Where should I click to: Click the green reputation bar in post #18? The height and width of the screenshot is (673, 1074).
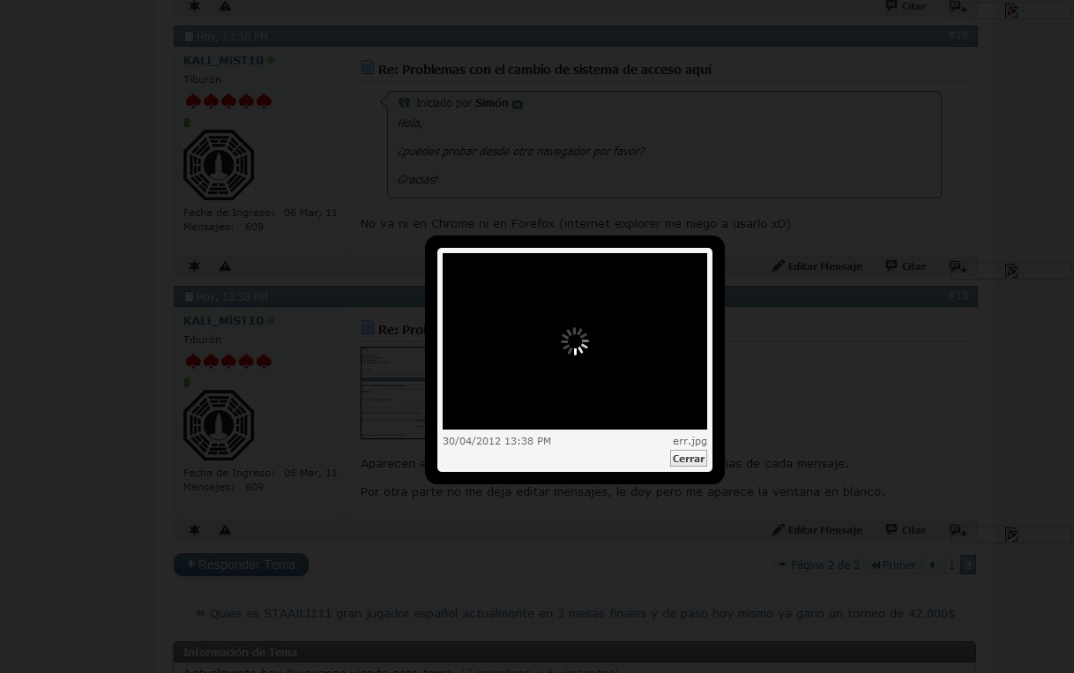coord(187,123)
